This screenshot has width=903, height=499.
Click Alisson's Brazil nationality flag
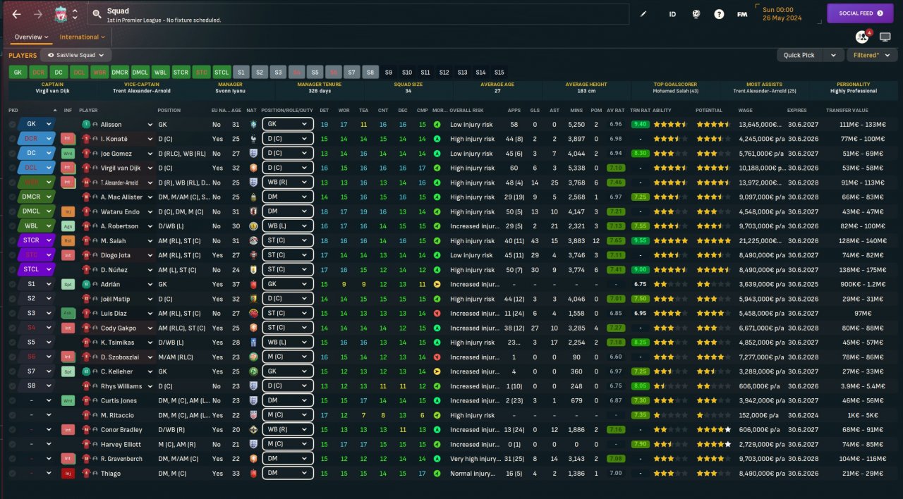pyautogui.click(x=255, y=124)
